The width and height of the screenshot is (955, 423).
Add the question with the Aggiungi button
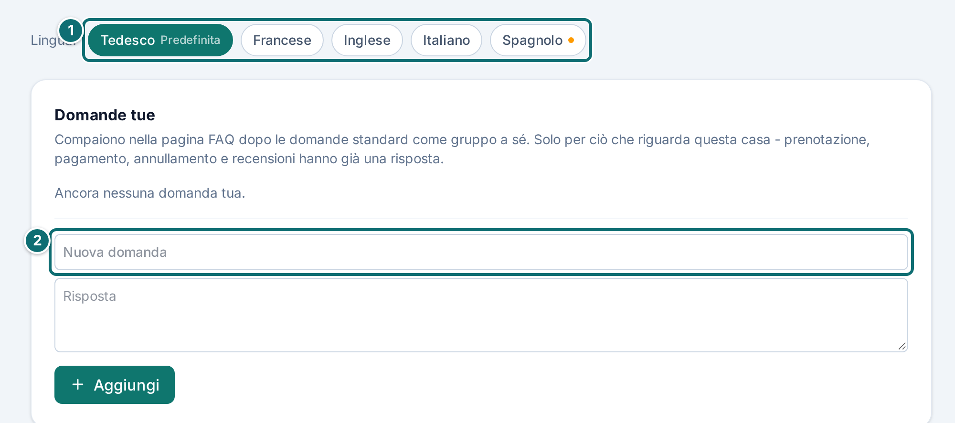[x=115, y=385]
